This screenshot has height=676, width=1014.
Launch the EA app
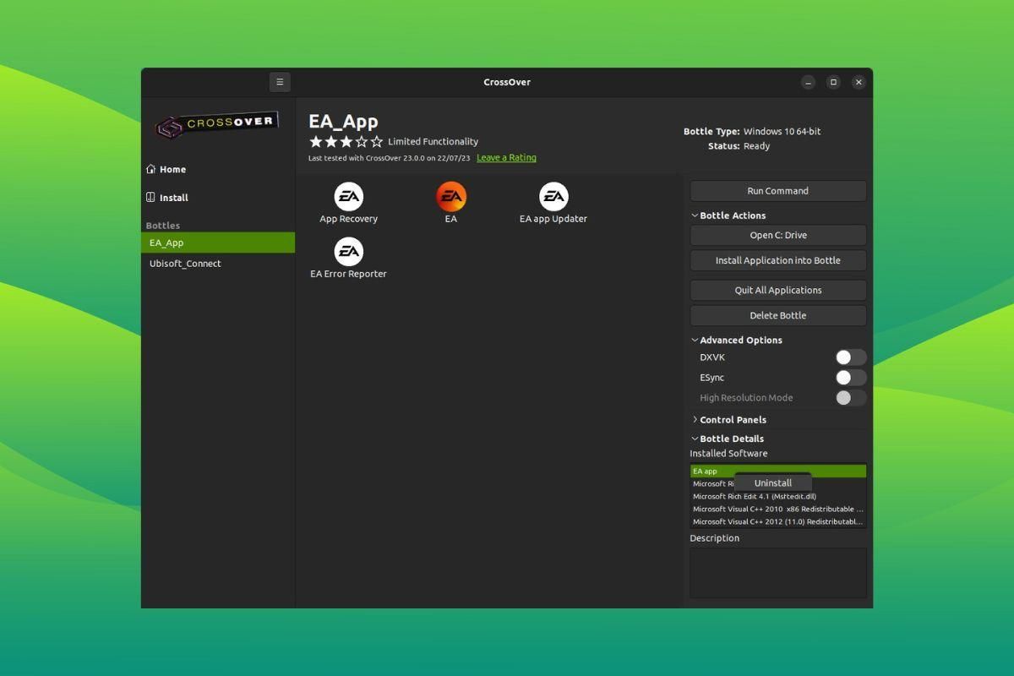(450, 196)
